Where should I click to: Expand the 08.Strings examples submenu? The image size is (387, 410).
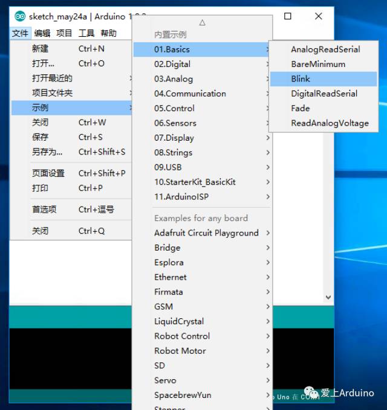[x=202, y=152]
